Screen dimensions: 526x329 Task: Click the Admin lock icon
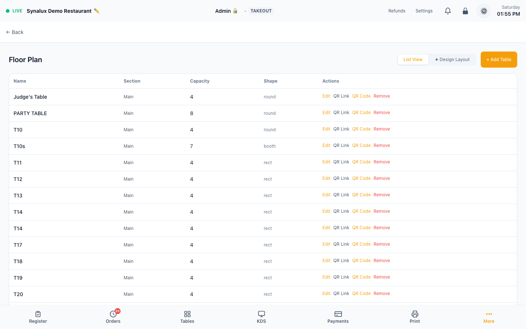click(235, 11)
